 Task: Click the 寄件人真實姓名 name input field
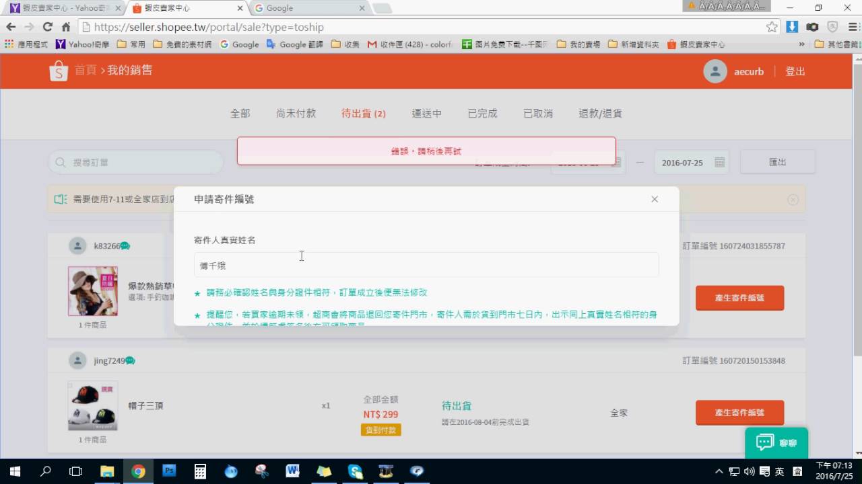point(426,265)
